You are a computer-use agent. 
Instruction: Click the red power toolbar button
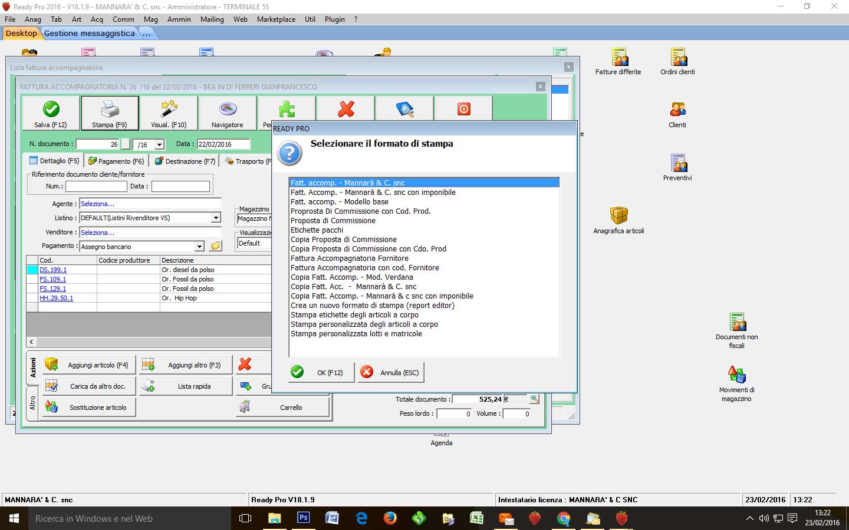pos(464,109)
